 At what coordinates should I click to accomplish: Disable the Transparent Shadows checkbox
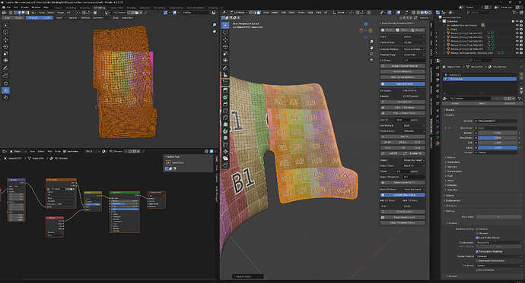(x=477, y=251)
